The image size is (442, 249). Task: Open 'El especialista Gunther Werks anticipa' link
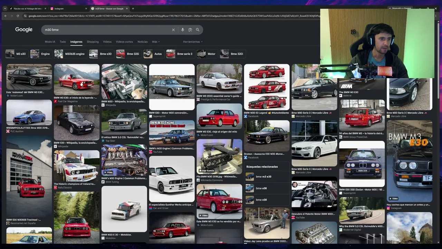171,204
